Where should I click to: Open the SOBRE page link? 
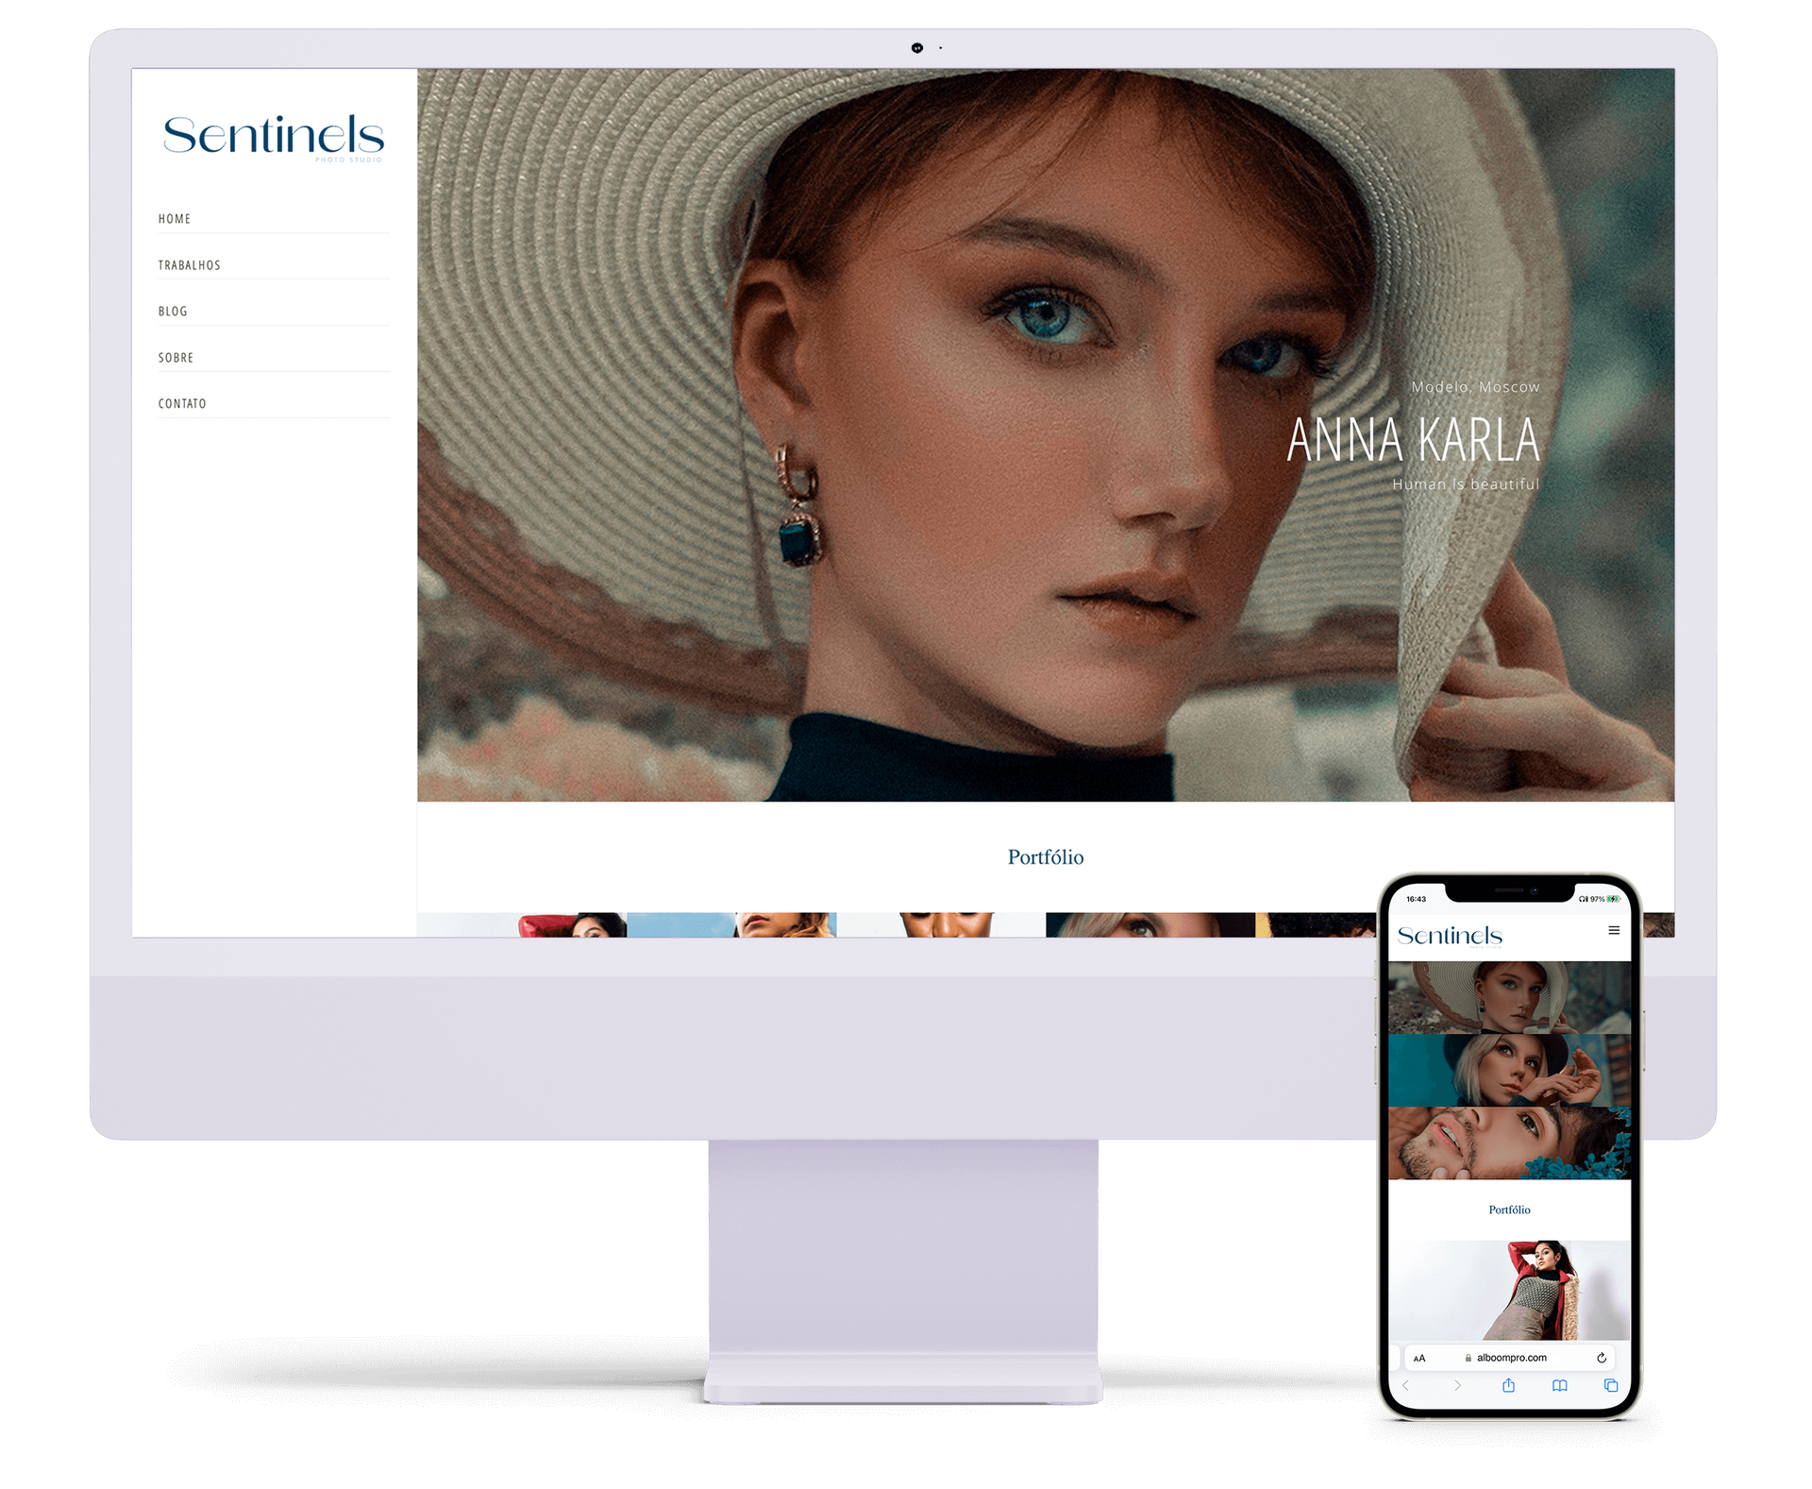coord(176,358)
